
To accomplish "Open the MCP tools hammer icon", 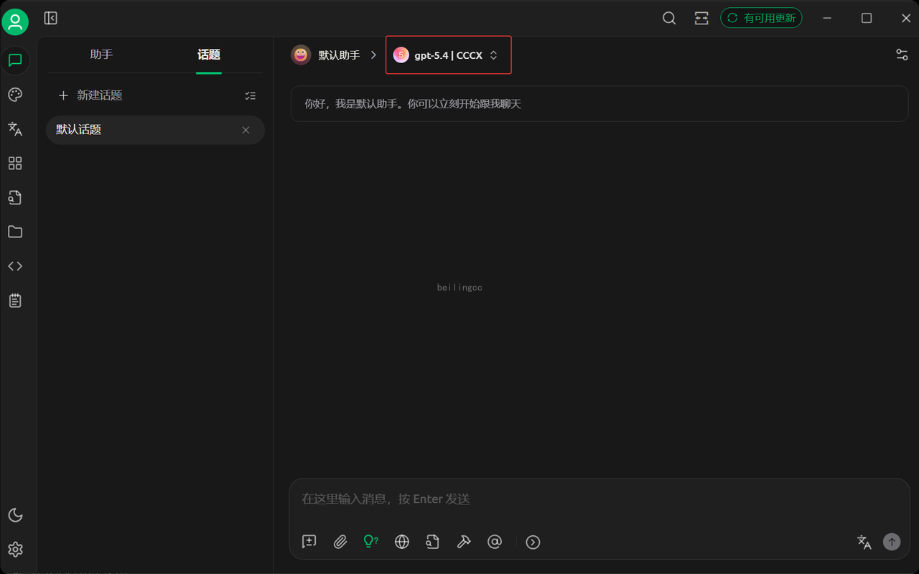I will (x=464, y=542).
